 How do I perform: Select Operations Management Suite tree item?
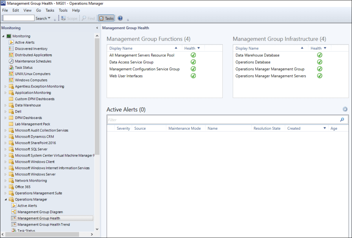click(38, 193)
